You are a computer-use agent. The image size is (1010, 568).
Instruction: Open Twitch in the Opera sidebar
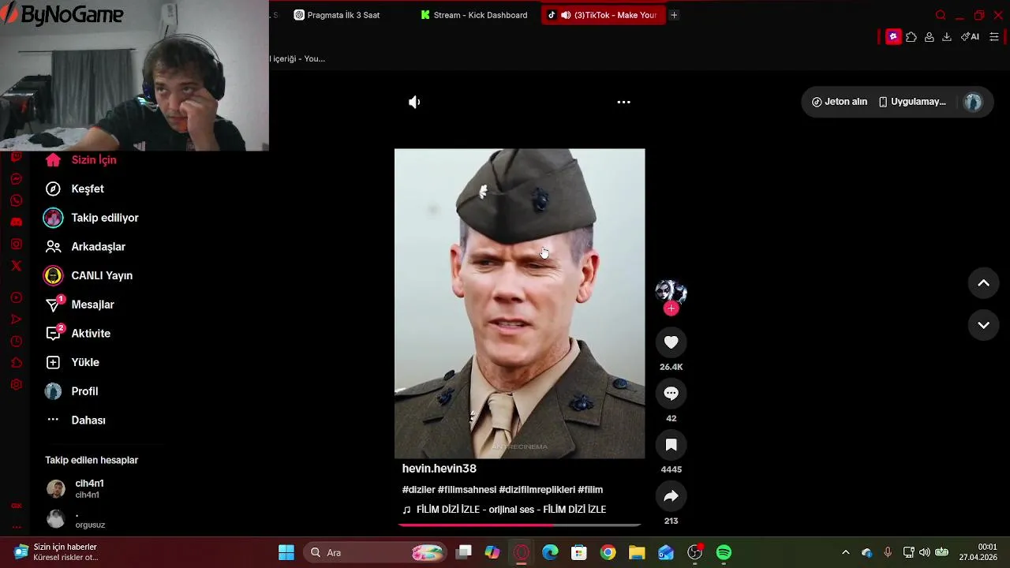click(x=16, y=157)
